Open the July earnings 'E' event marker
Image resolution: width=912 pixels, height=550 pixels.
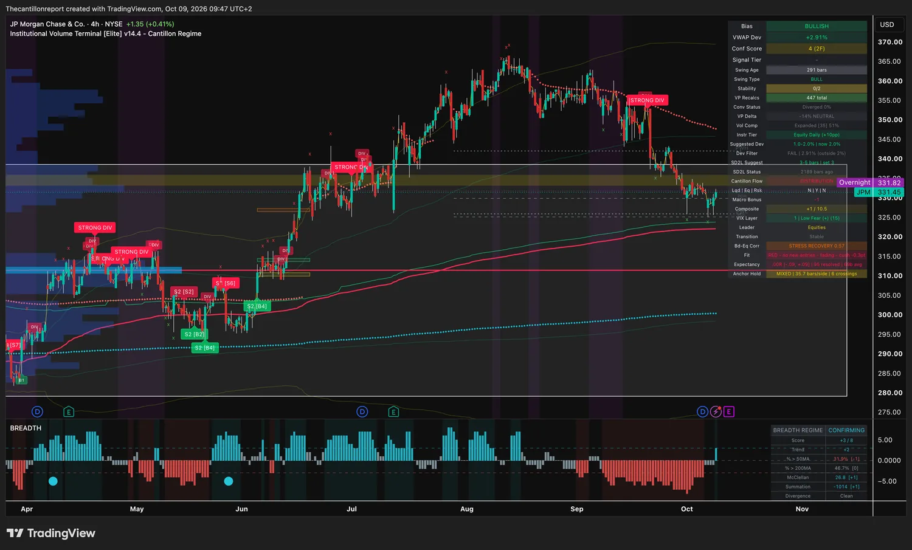(393, 411)
